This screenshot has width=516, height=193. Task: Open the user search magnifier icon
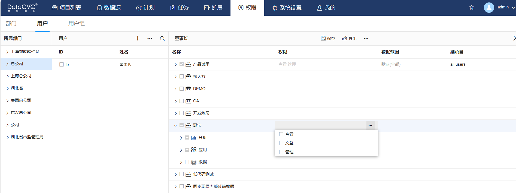162,39
